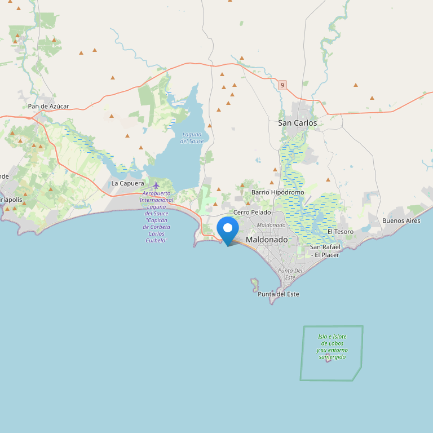This screenshot has width=433, height=433.
Task: Select the Buenos Aires locality label
Action: (x=401, y=220)
